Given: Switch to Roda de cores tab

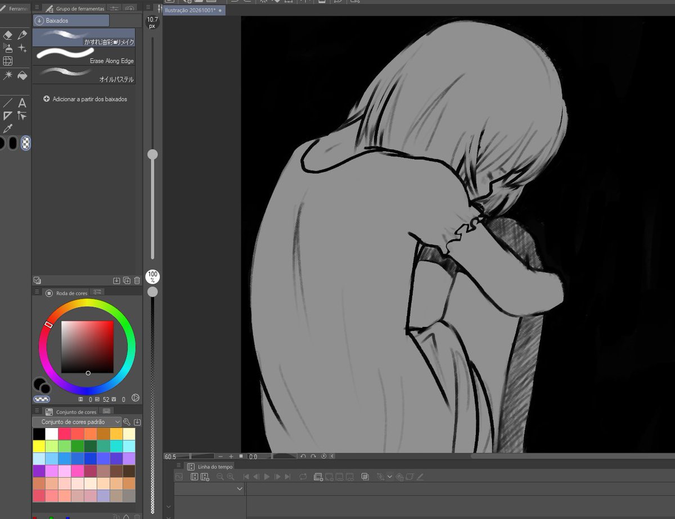Looking at the screenshot, I should coord(66,293).
